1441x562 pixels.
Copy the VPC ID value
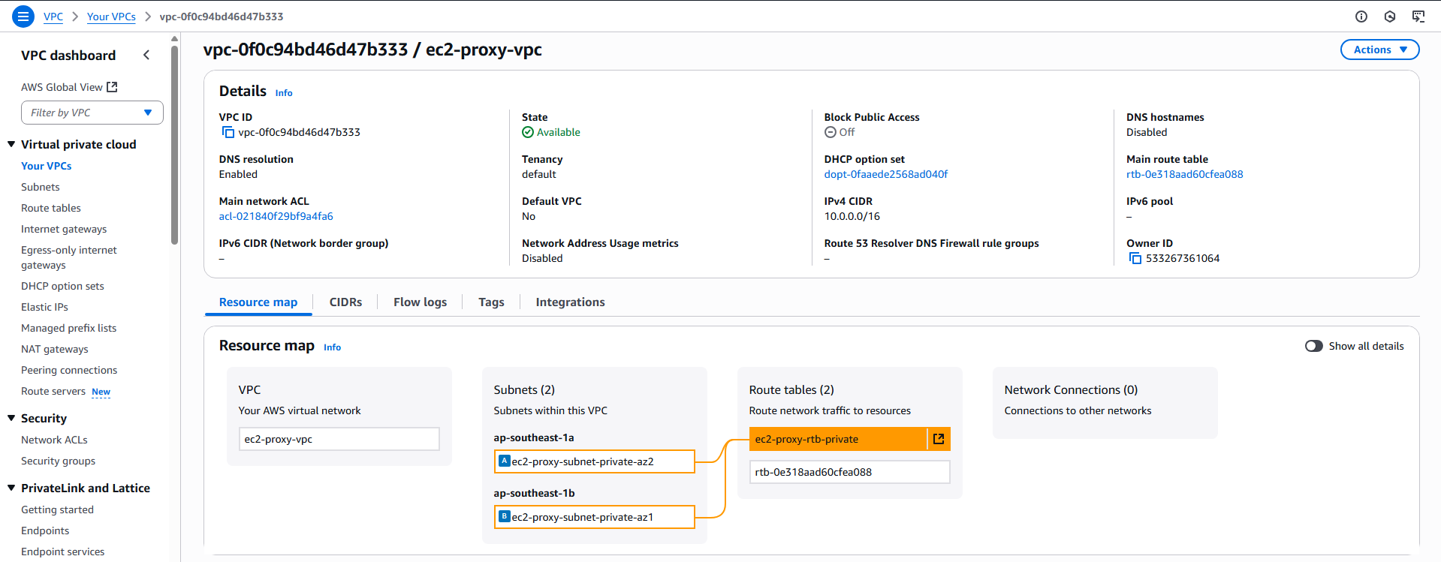tap(228, 133)
